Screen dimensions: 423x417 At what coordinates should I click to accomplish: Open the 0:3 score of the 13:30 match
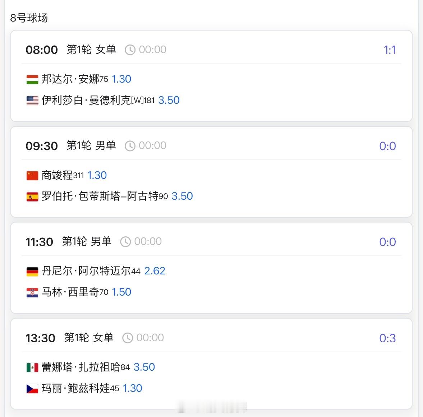tap(387, 338)
